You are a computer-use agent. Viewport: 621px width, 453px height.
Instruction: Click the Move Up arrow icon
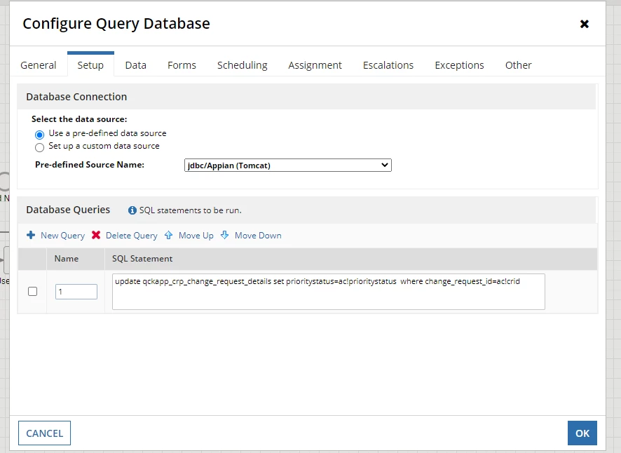[169, 235]
